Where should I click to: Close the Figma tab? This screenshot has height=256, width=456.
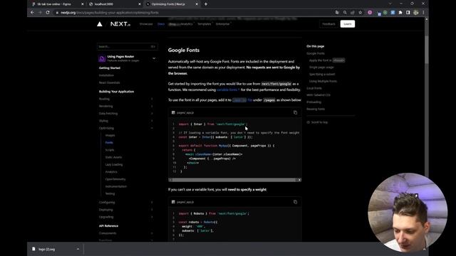click(x=83, y=4)
